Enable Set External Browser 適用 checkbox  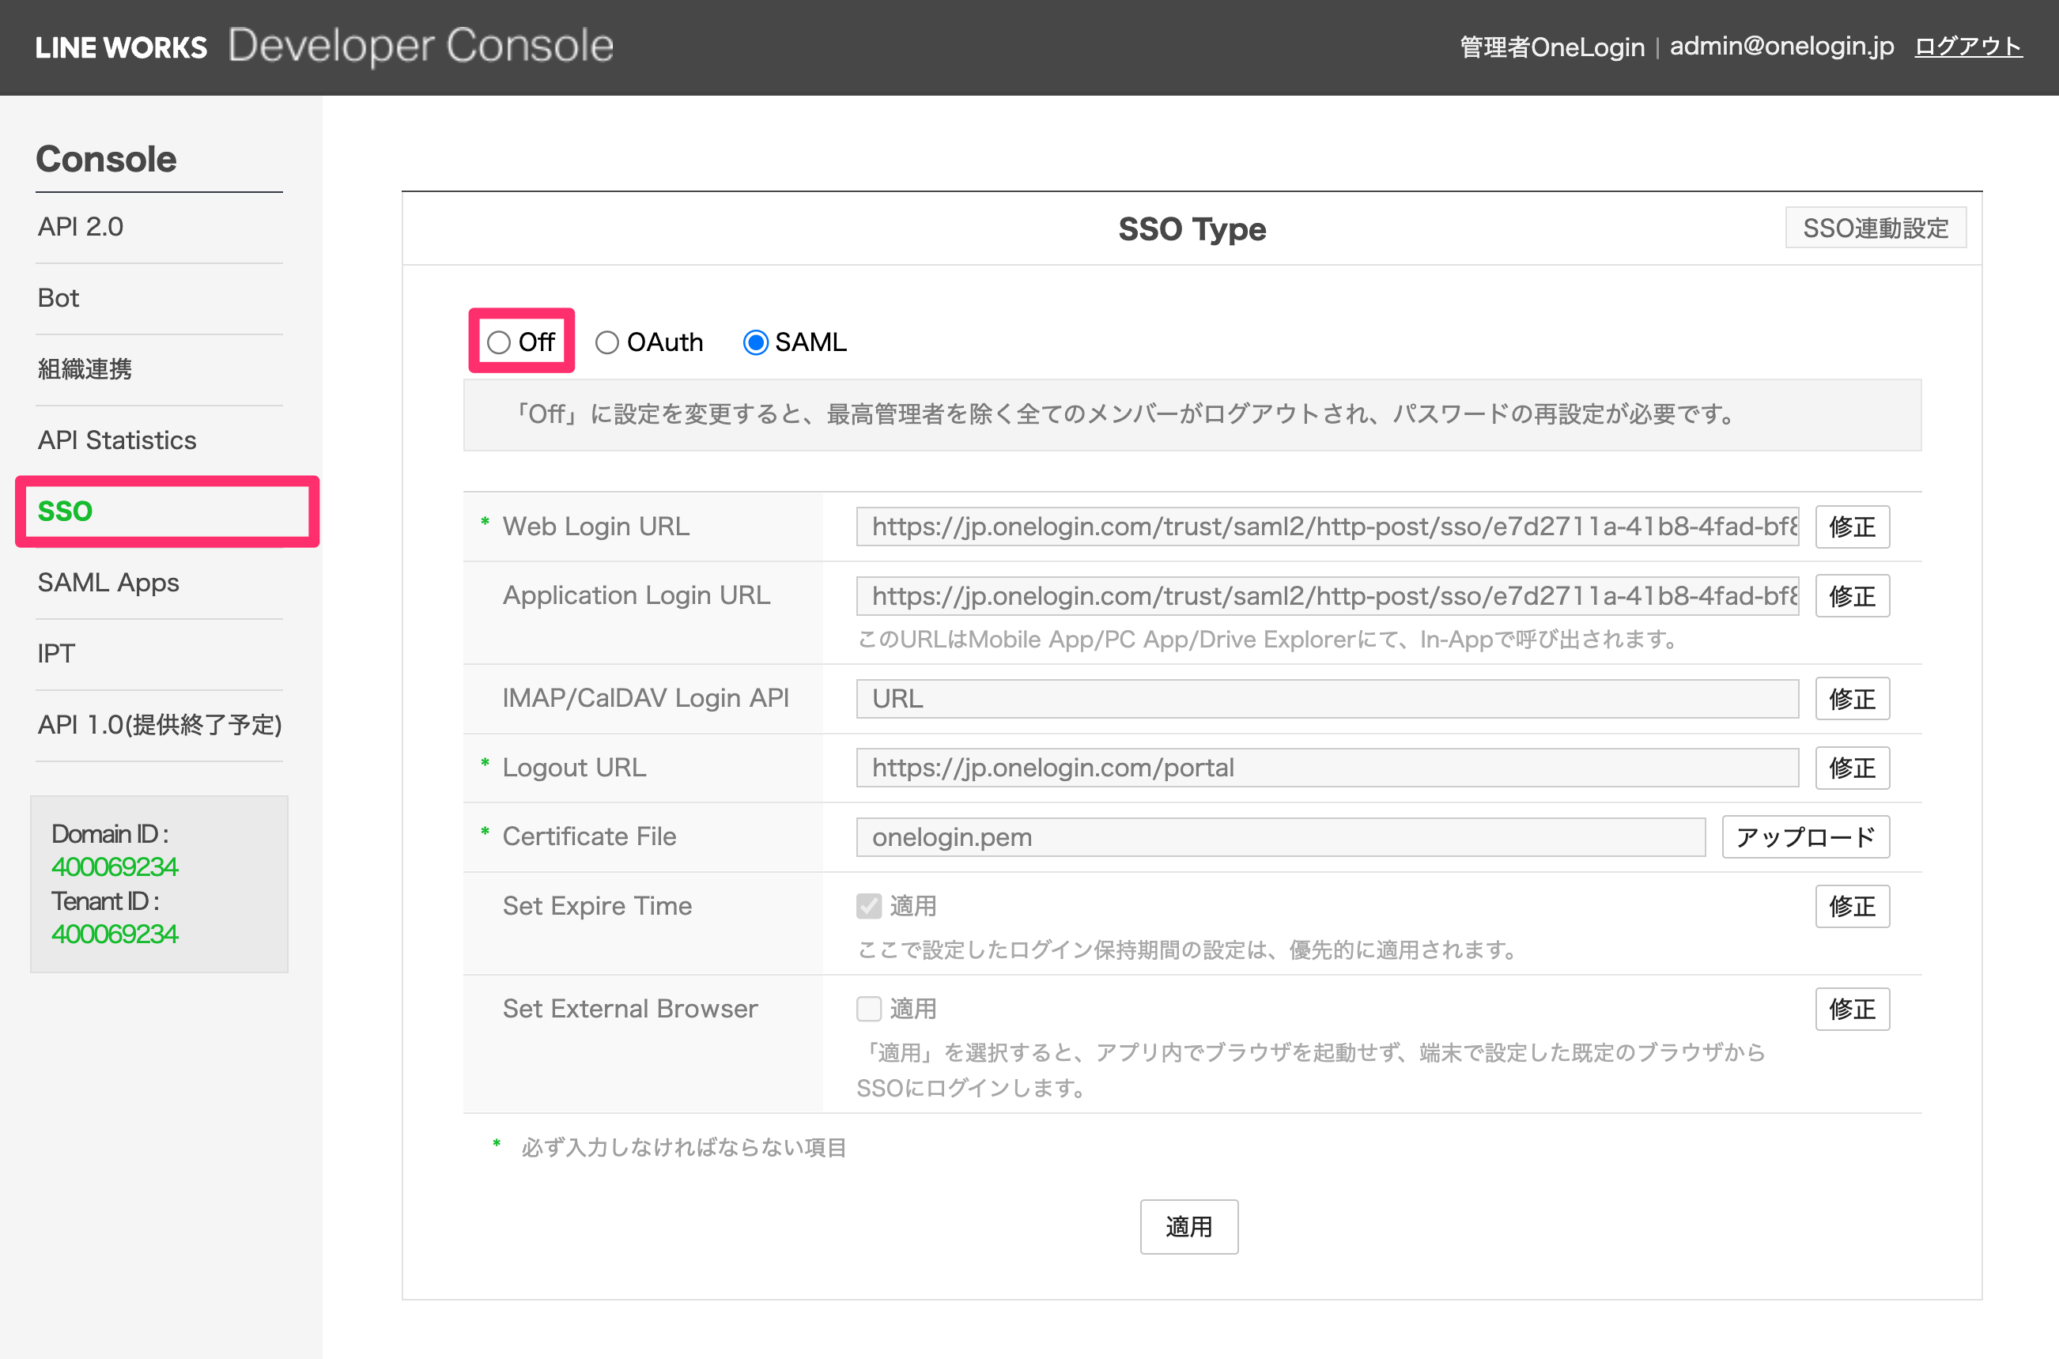[x=868, y=1008]
